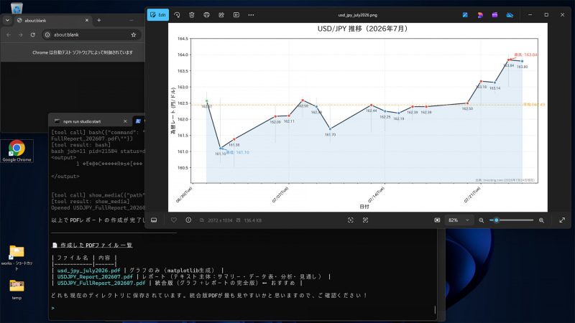575x323 pixels.
Task: Close the npm run studio:start terminal tab
Action: (125, 121)
